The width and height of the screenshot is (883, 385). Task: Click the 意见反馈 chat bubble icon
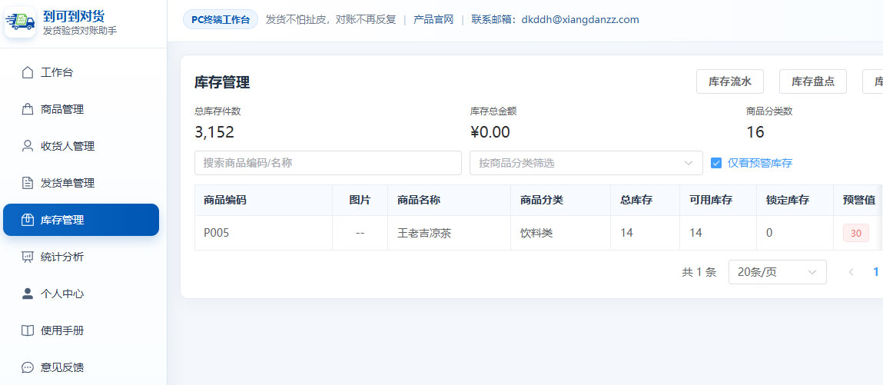pyautogui.click(x=27, y=367)
